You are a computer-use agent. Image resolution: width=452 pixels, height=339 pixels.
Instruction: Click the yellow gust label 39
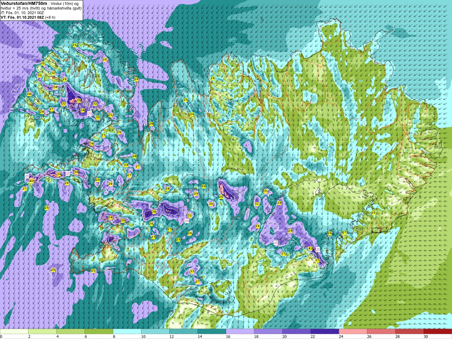(x=59, y=174)
